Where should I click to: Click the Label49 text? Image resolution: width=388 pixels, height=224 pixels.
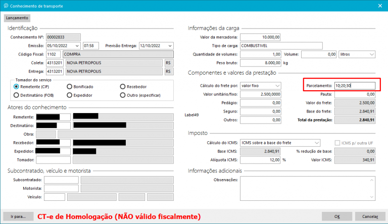point(191,115)
